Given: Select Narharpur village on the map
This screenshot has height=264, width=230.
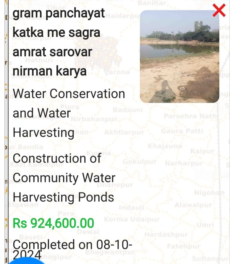Looking at the screenshot, I should click(x=184, y=163).
